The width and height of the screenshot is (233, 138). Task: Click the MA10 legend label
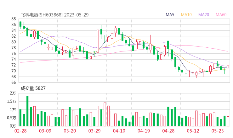(x=186, y=15)
